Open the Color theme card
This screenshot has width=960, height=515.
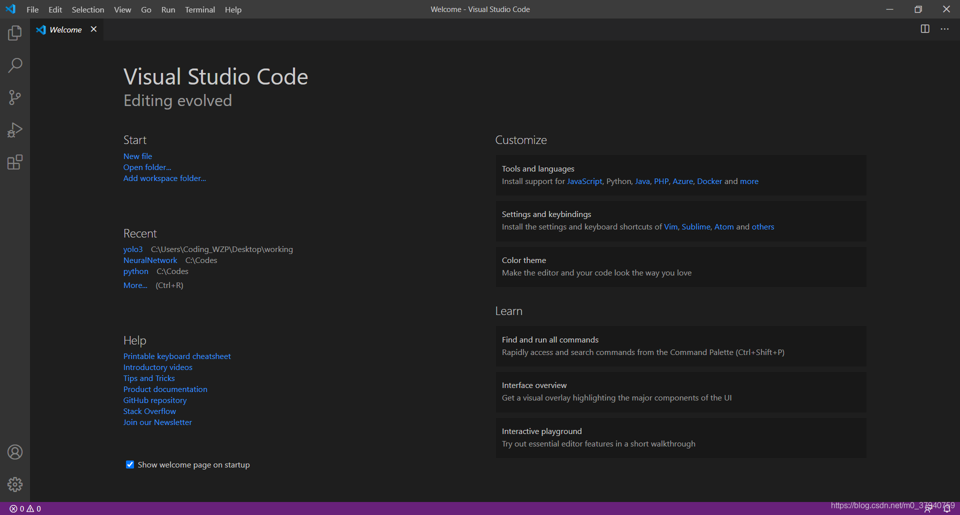681,266
